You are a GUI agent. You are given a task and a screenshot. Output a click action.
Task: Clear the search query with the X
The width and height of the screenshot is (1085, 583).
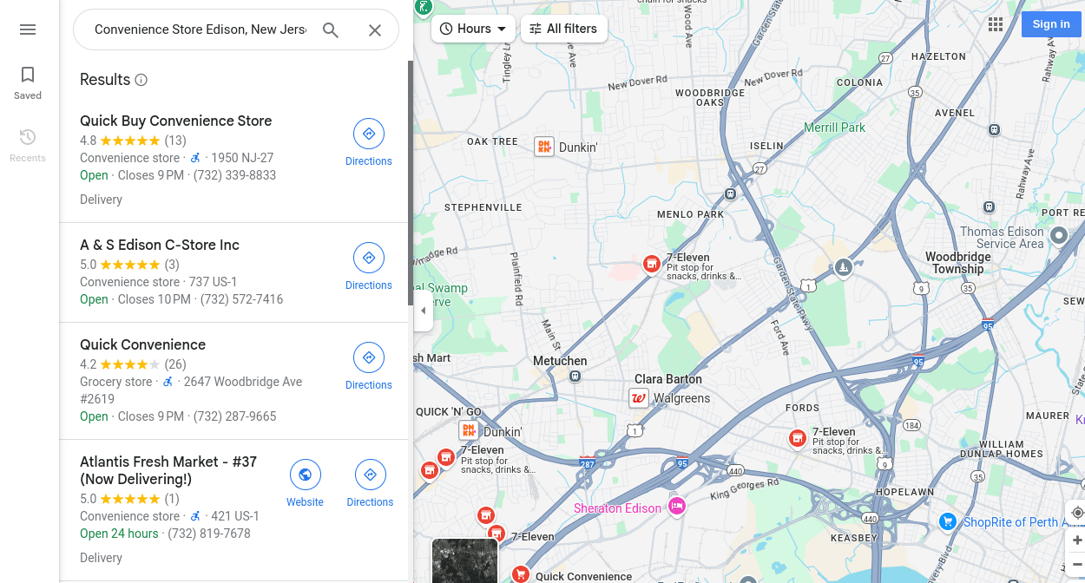pos(374,29)
